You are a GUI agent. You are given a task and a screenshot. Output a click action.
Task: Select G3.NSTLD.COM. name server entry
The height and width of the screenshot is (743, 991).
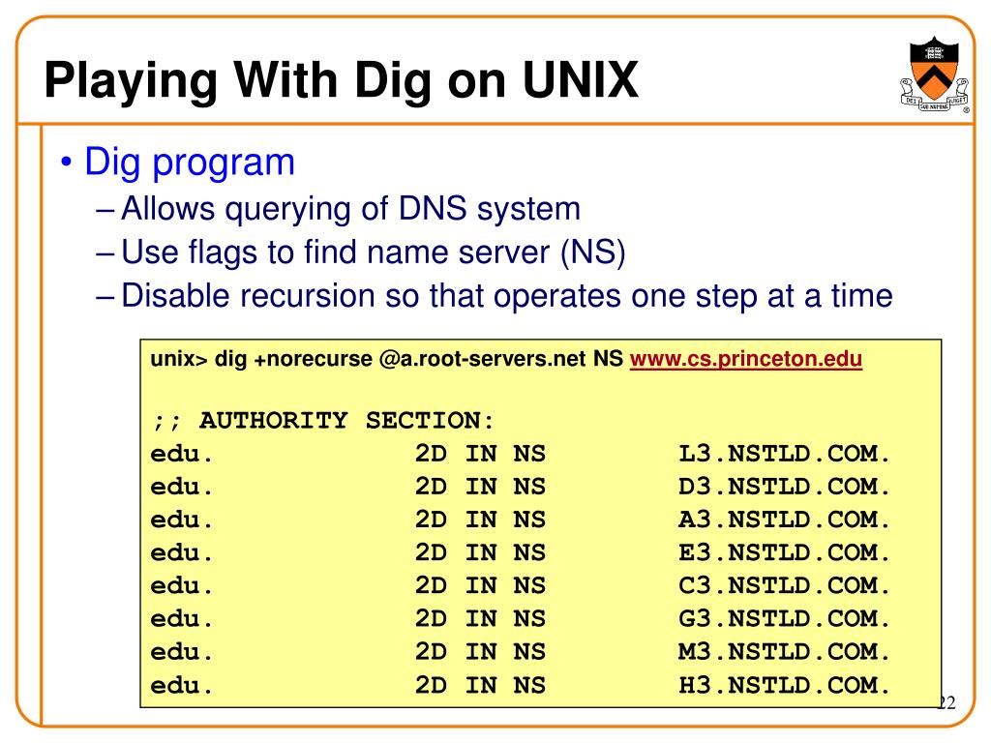tap(784, 618)
